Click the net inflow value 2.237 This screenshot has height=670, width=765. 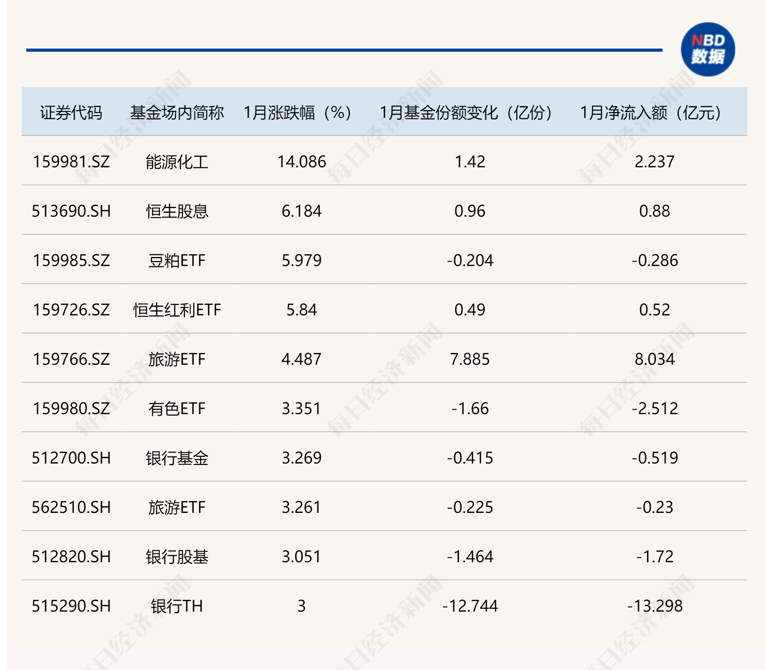[655, 162]
